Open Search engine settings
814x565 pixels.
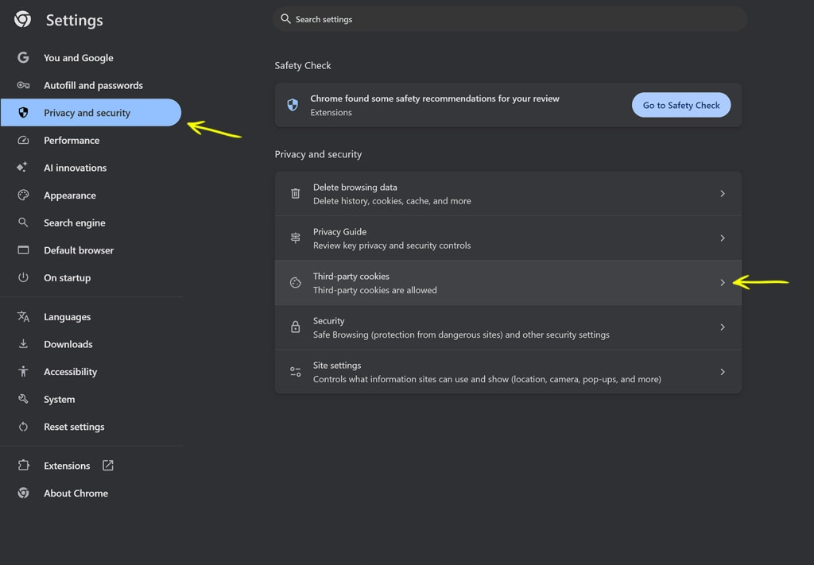click(x=91, y=223)
